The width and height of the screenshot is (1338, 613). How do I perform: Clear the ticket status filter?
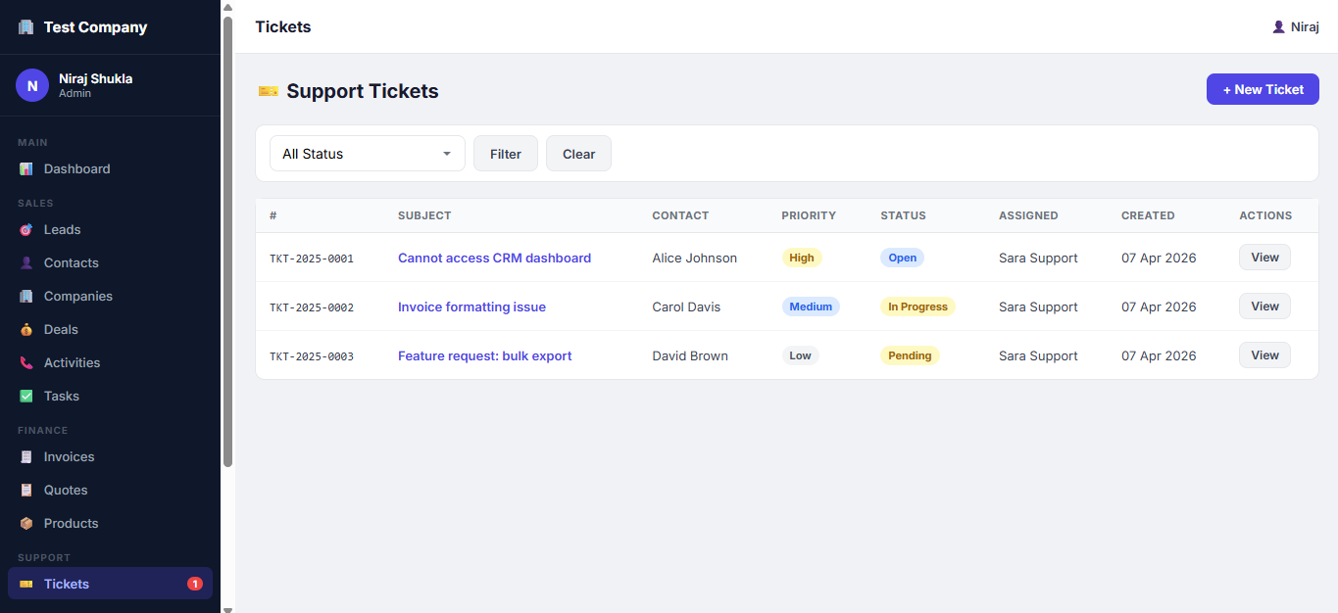[x=578, y=154]
